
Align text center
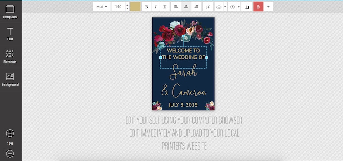186,7
